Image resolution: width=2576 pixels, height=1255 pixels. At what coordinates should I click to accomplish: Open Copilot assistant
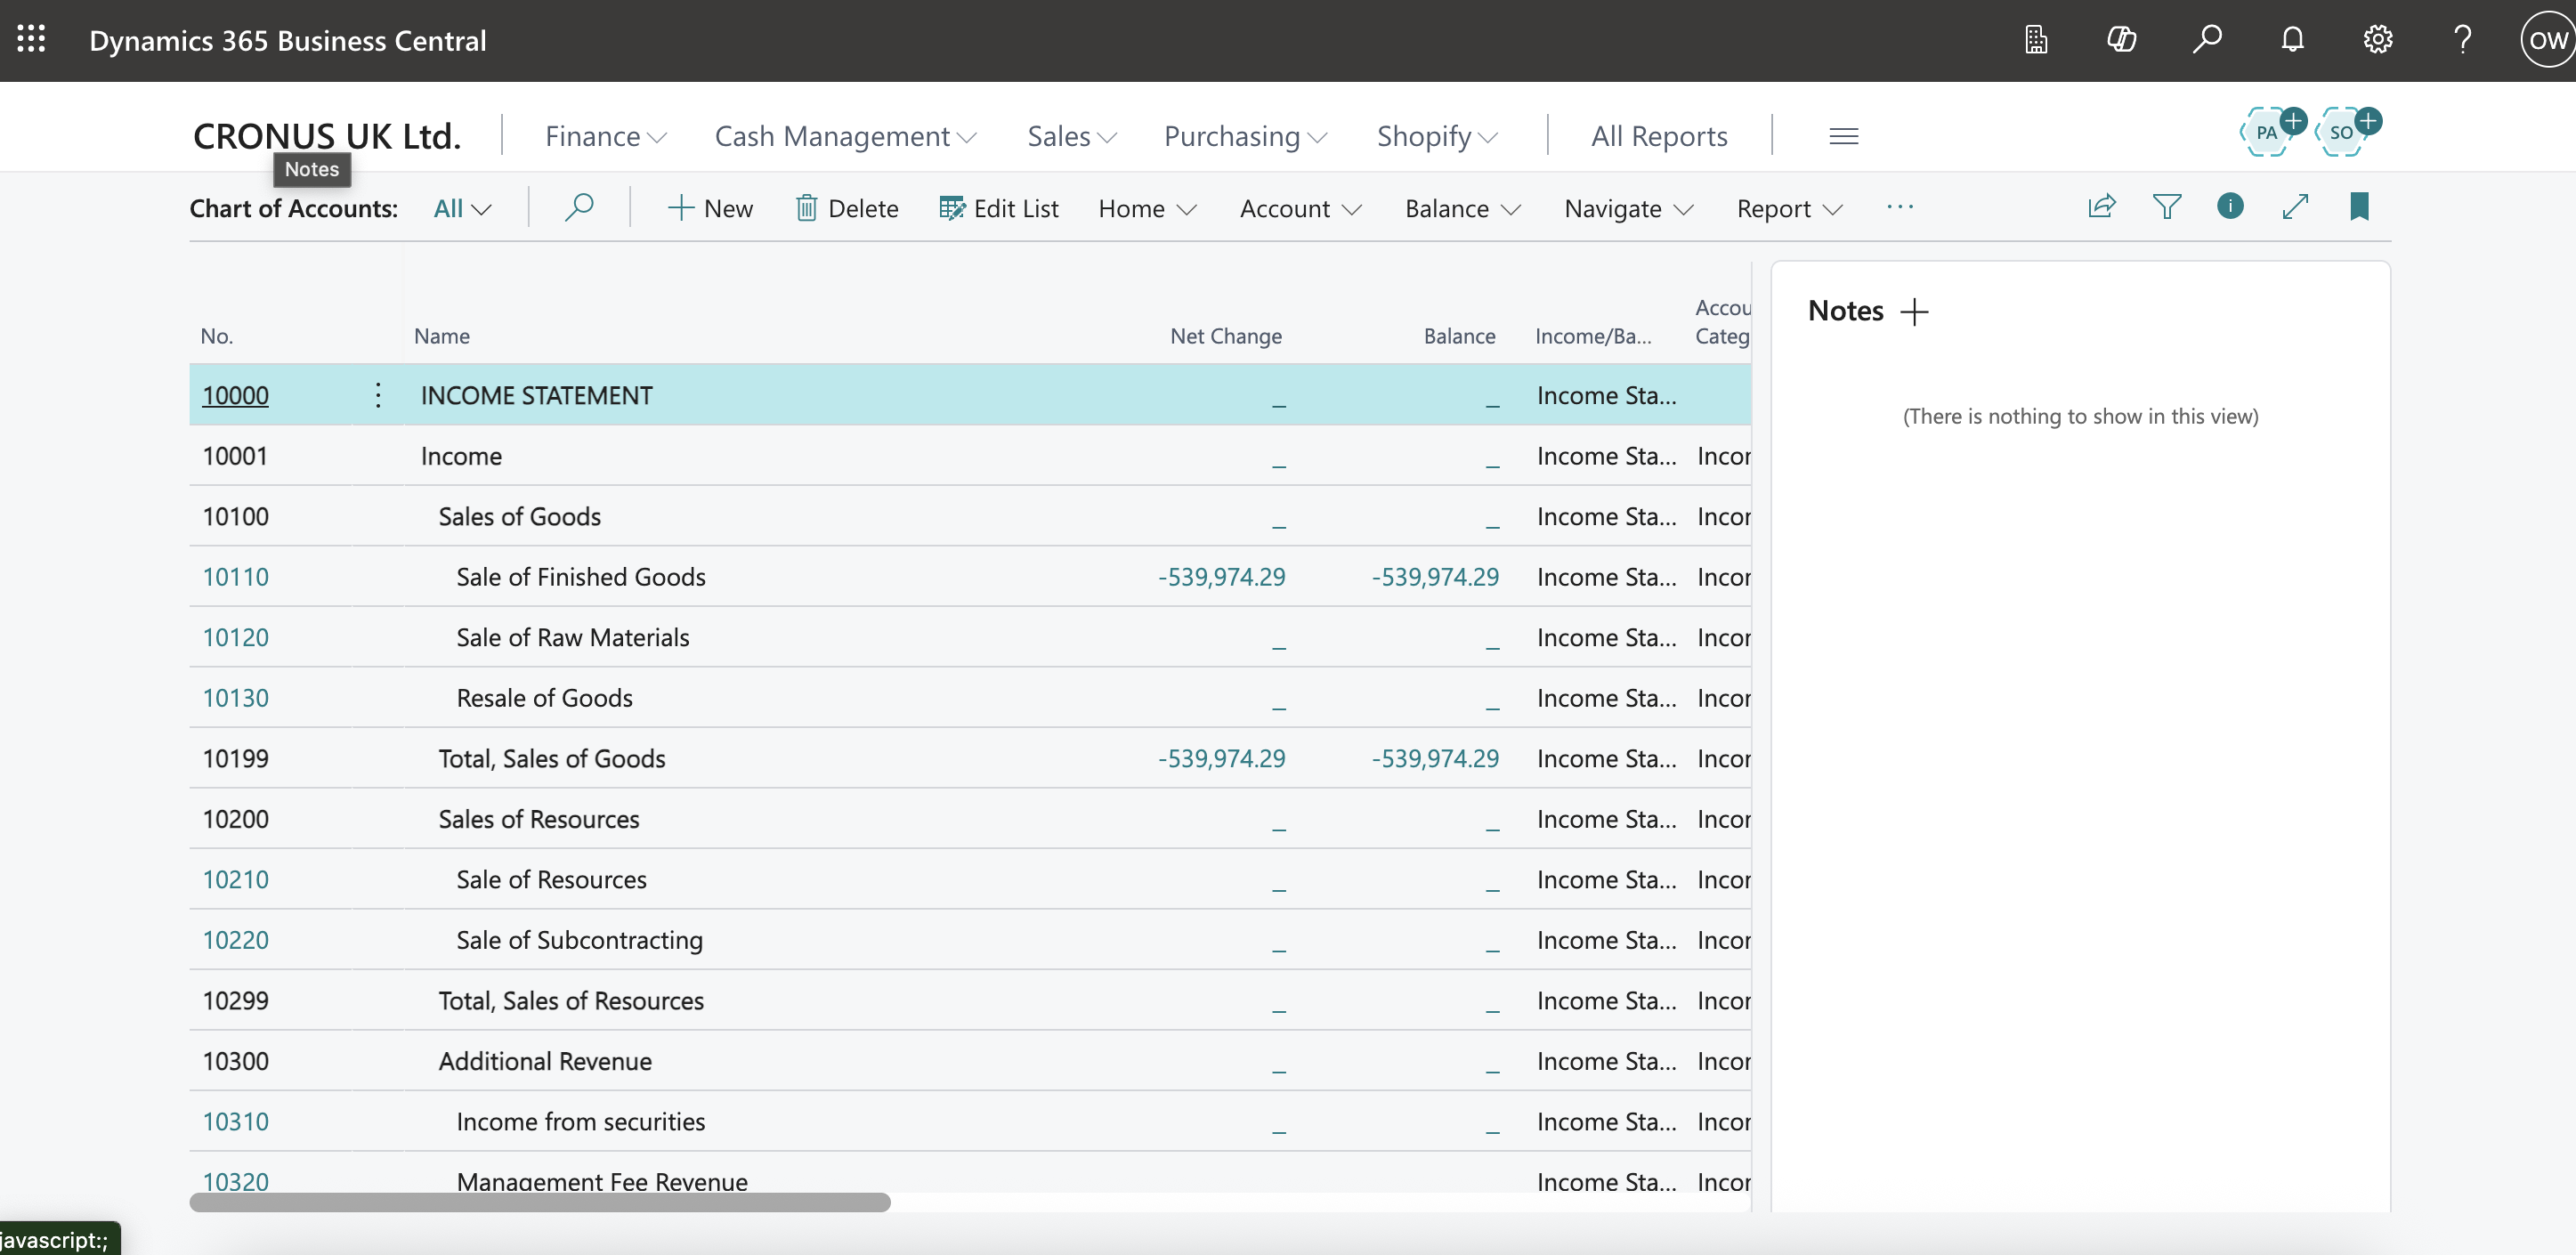click(2122, 40)
